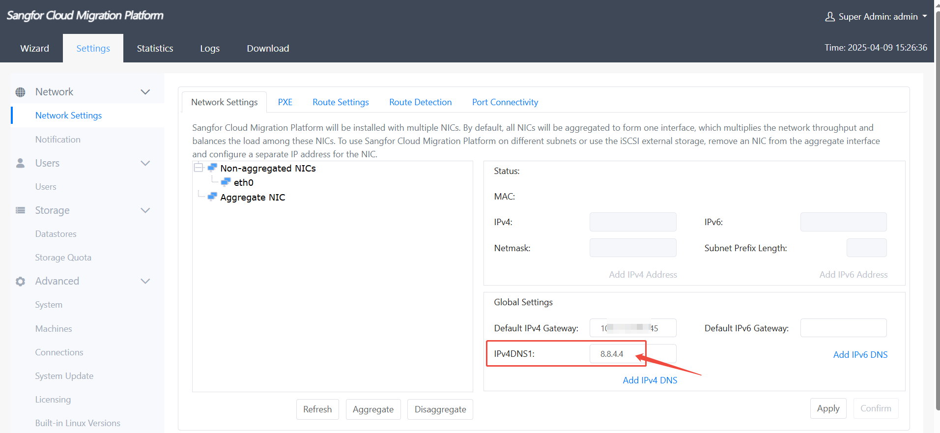Viewport: 940px width, 433px height.
Task: Focus the Netmask input field
Action: [x=633, y=248]
